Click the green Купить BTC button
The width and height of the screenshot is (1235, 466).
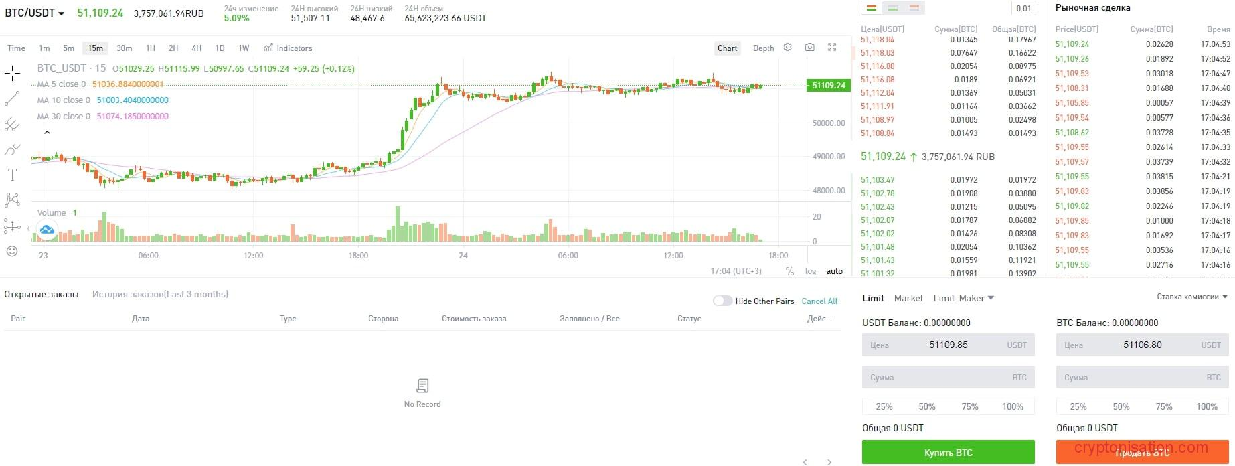(948, 453)
